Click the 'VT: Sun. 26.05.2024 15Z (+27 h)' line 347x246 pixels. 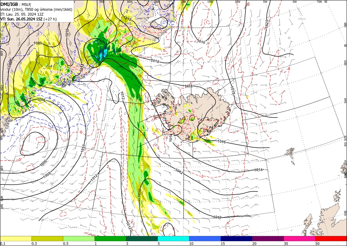(28, 19)
